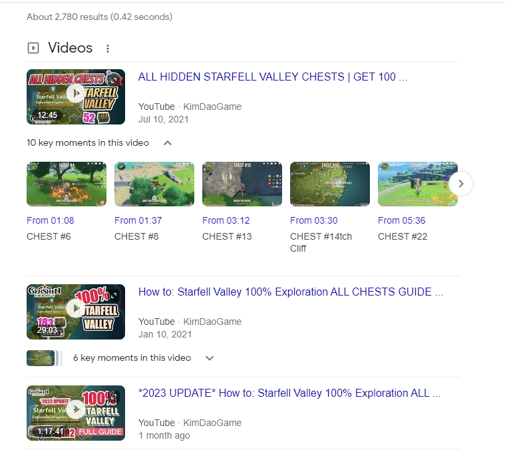Open the CHEST #8 key moment thumbnail
505x454 pixels.
[x=154, y=184]
